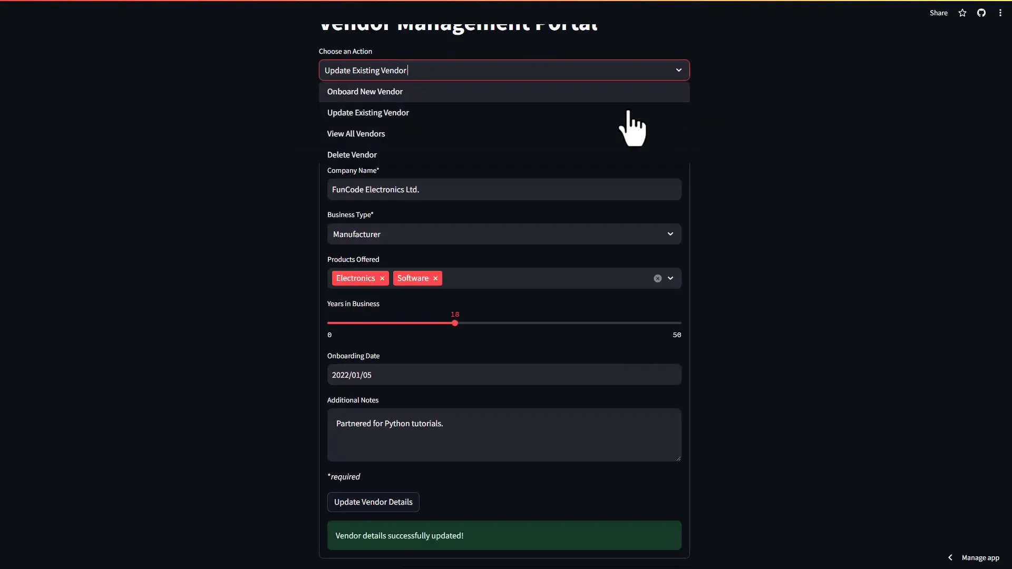
Task: Click inside the Company Name field
Action: 504,189
